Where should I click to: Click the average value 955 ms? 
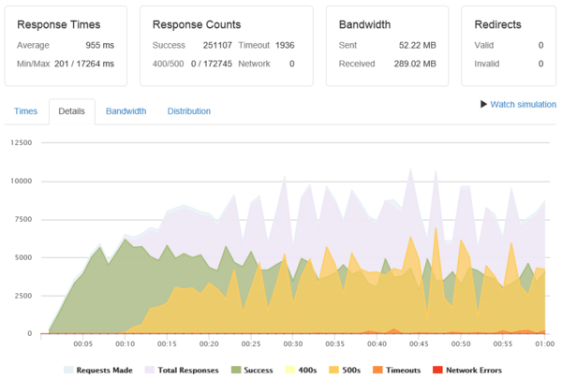99,45
